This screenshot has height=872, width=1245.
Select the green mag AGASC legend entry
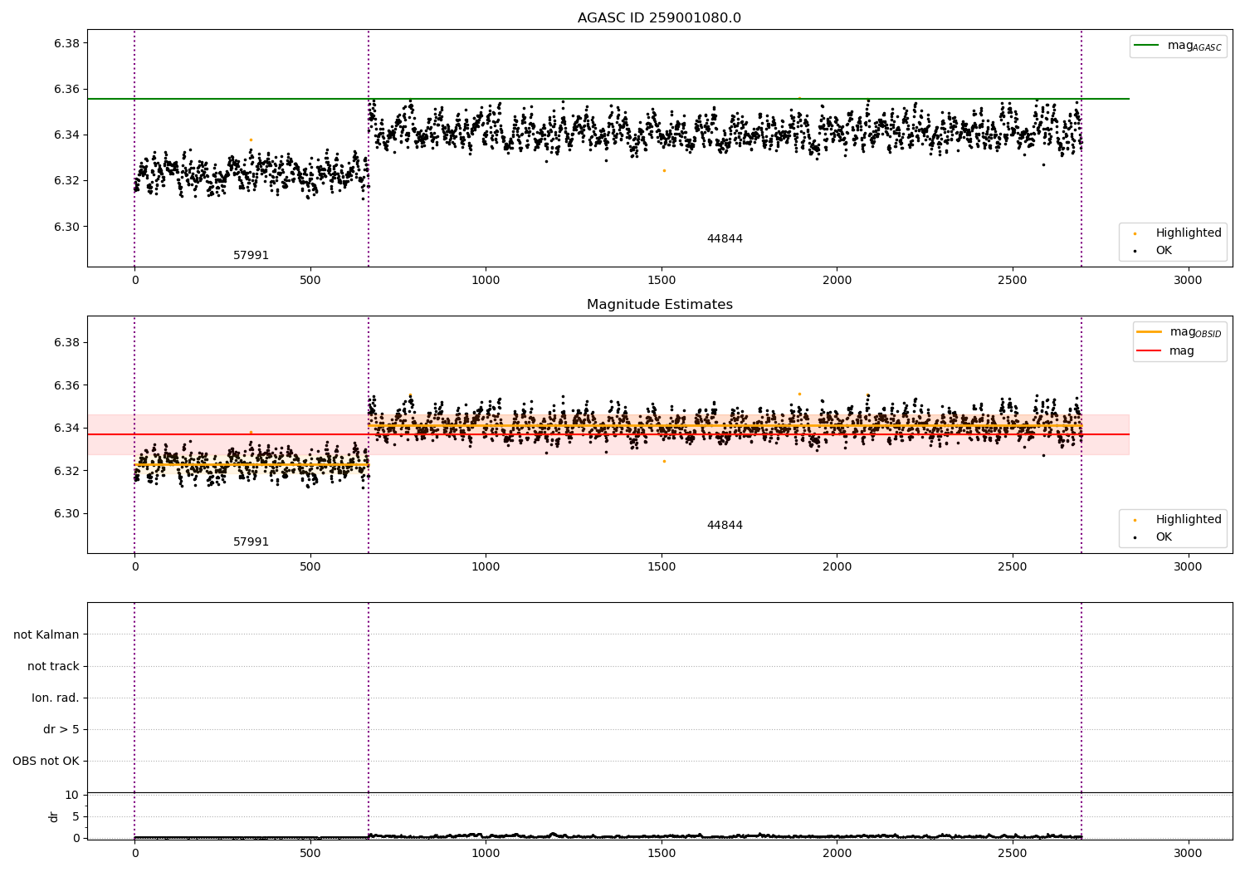tap(1178, 46)
